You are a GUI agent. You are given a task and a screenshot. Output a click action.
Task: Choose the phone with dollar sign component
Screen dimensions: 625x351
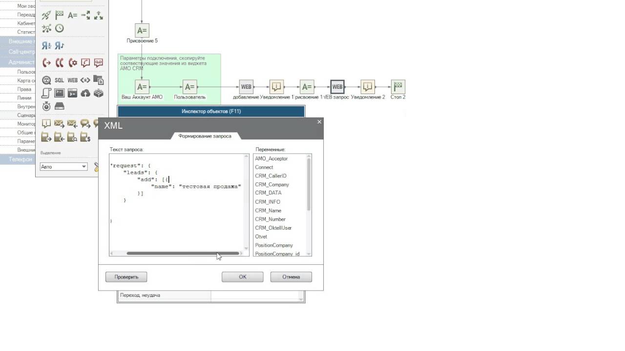85,136
